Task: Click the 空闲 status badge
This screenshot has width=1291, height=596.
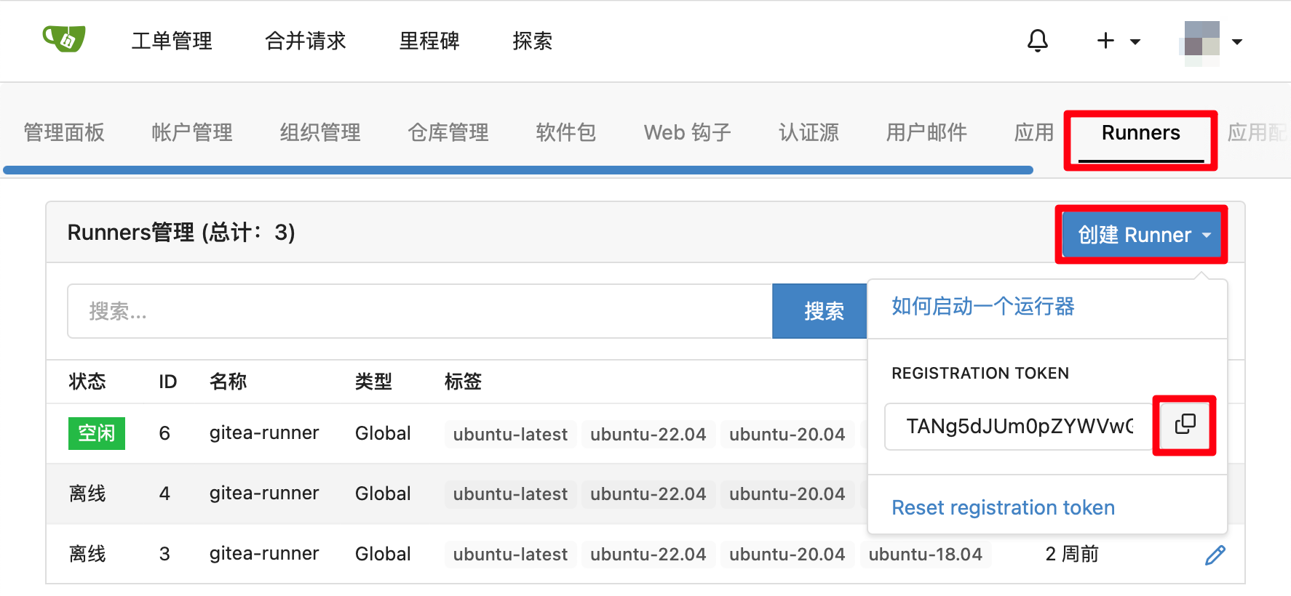Action: coord(96,434)
